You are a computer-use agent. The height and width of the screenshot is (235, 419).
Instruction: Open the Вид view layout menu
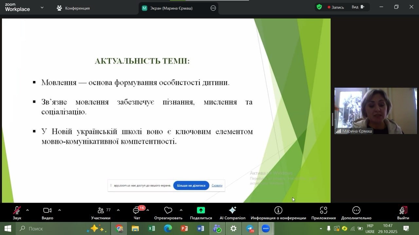coord(358,7)
